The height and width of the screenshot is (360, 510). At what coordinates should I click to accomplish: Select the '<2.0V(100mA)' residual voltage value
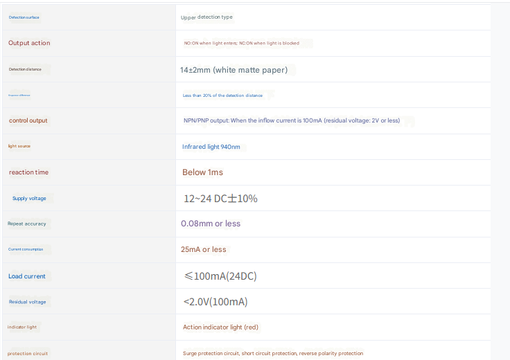click(216, 302)
